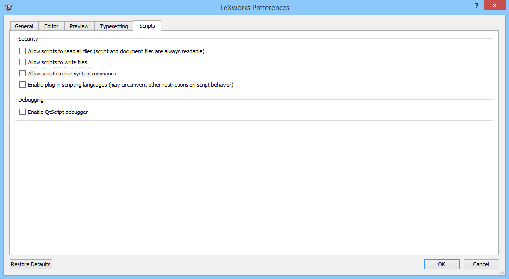The width and height of the screenshot is (509, 279).
Task: Click the Debugging group label
Action: (x=31, y=100)
